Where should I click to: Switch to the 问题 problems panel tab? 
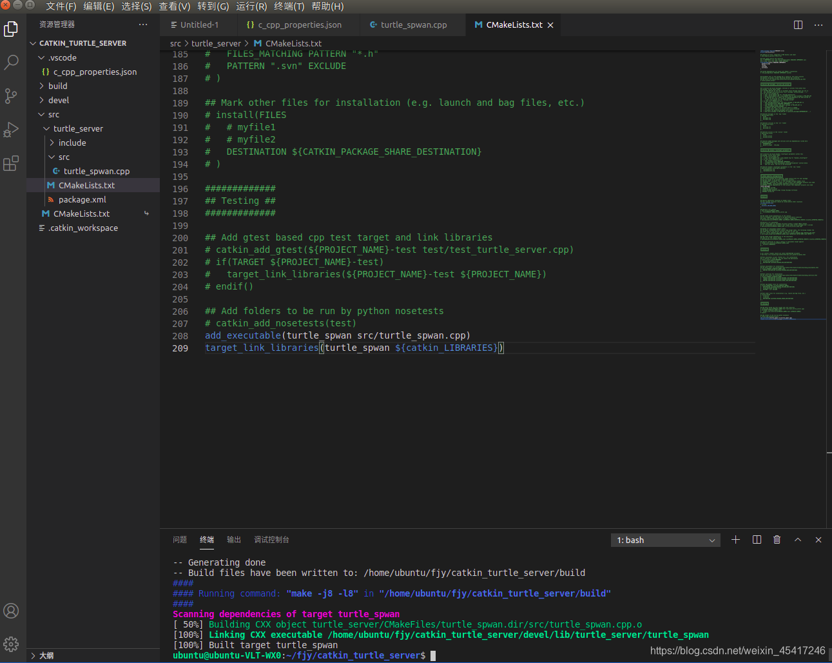coord(180,540)
